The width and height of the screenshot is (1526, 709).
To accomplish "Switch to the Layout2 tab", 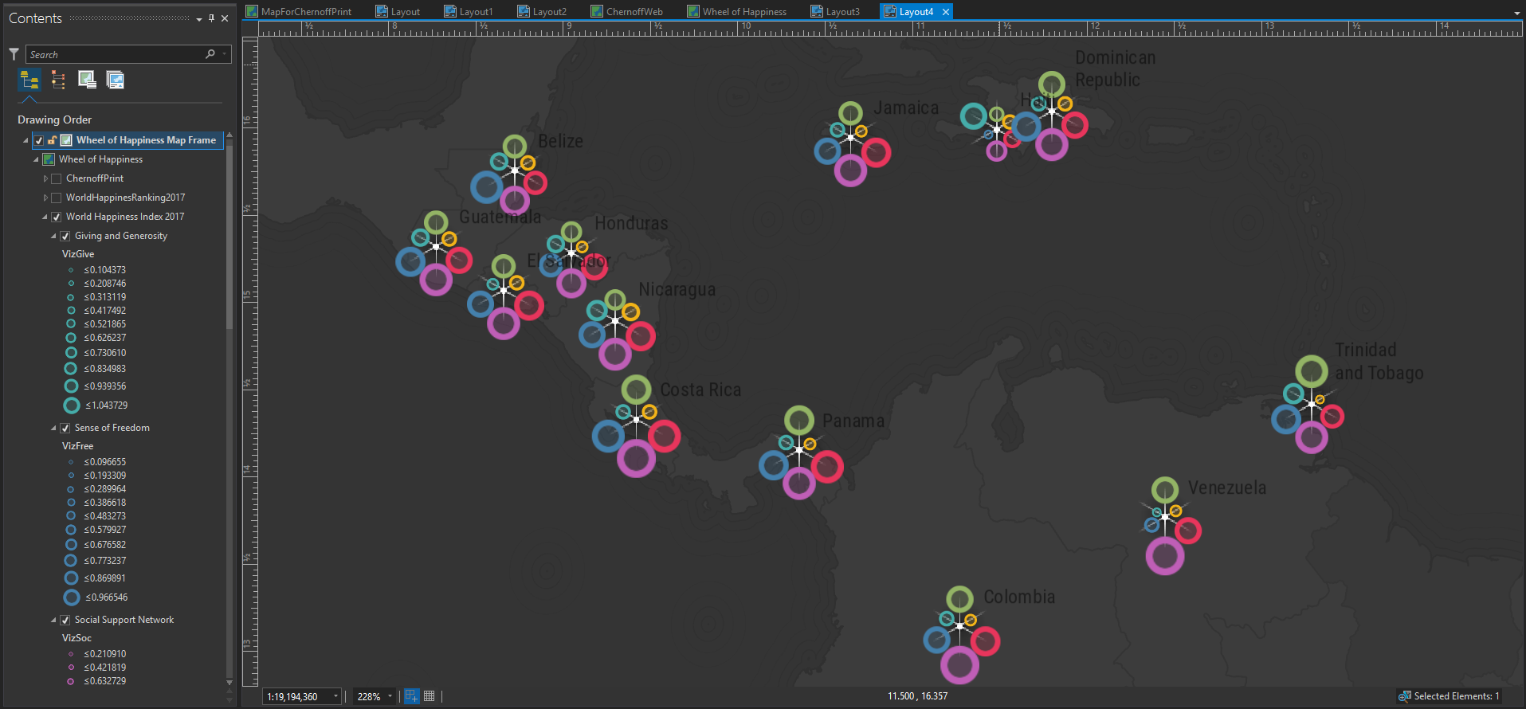I will (542, 12).
